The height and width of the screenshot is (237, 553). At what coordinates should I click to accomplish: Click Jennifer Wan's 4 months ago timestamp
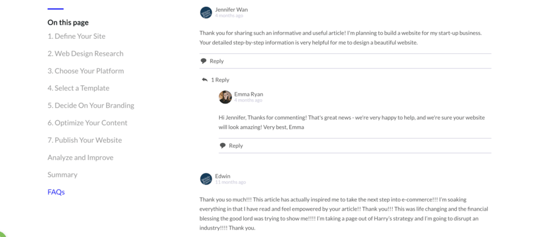(229, 16)
